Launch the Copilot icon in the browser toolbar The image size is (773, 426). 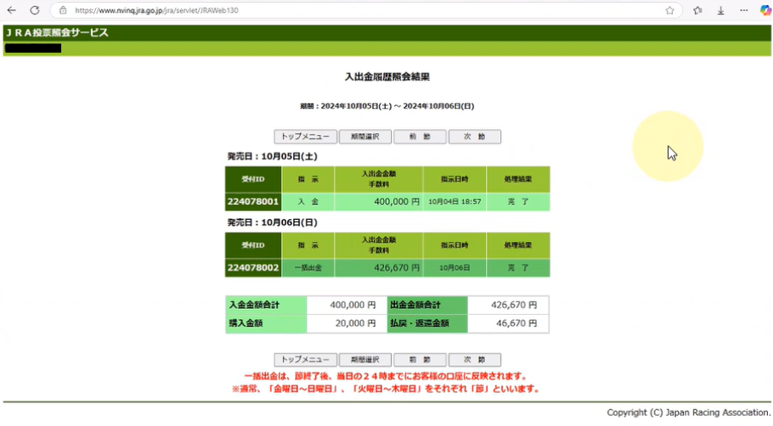[x=765, y=10]
